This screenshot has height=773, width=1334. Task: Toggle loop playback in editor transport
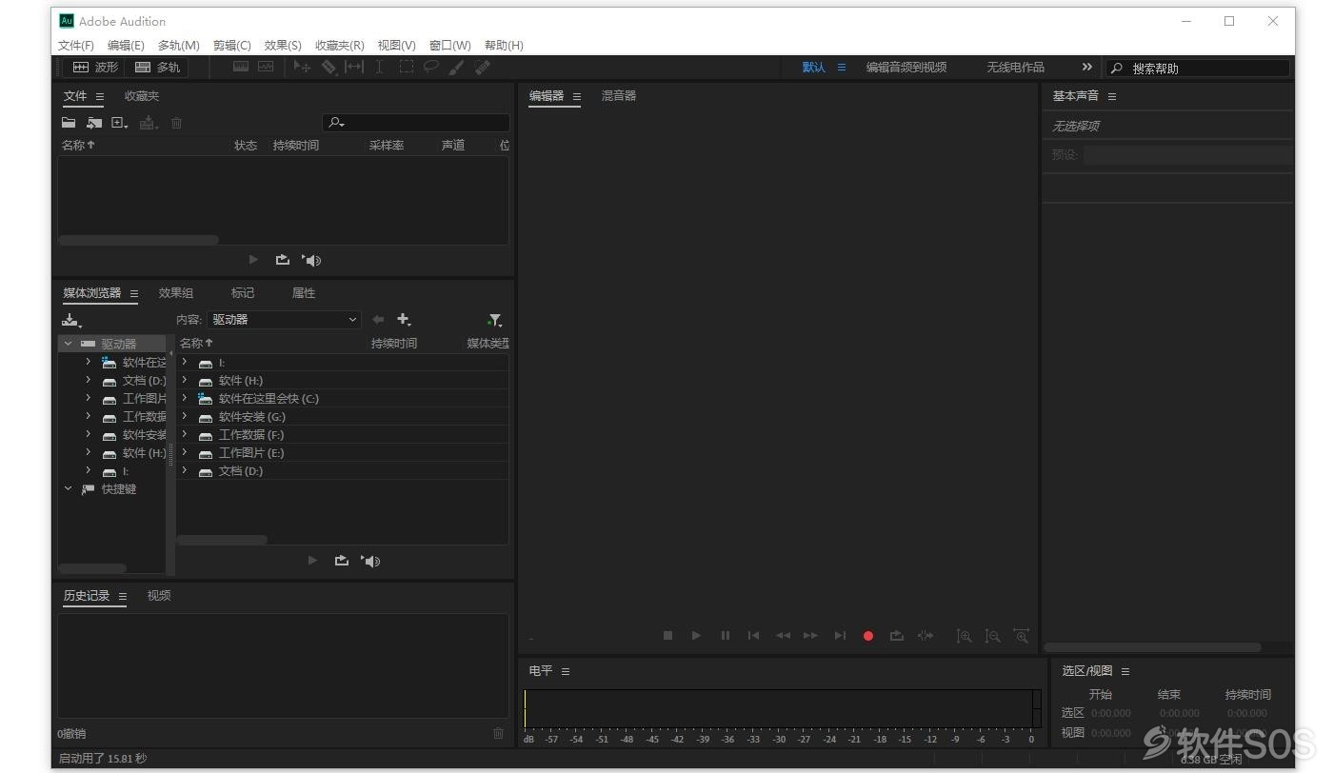coord(896,635)
